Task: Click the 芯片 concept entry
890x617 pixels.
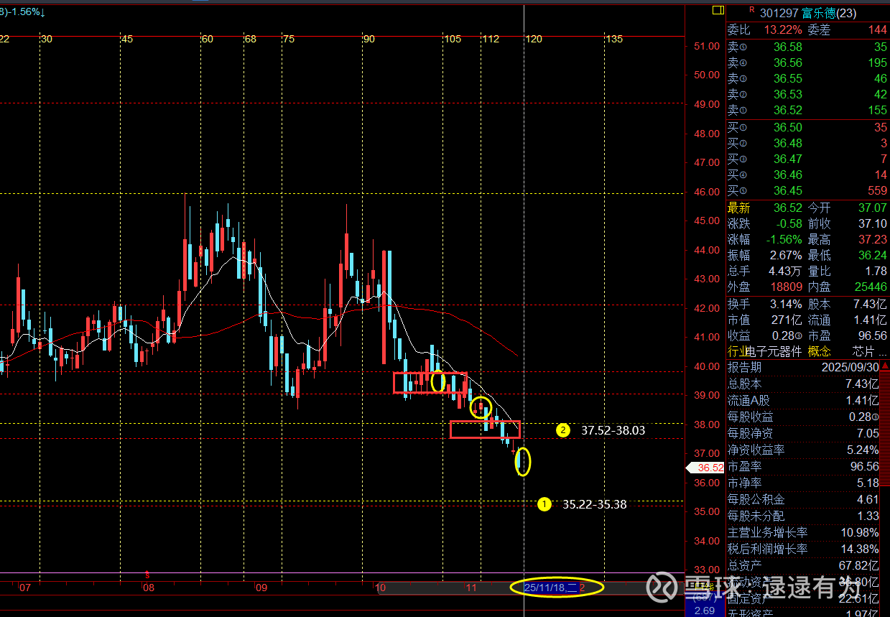Action: (x=865, y=351)
